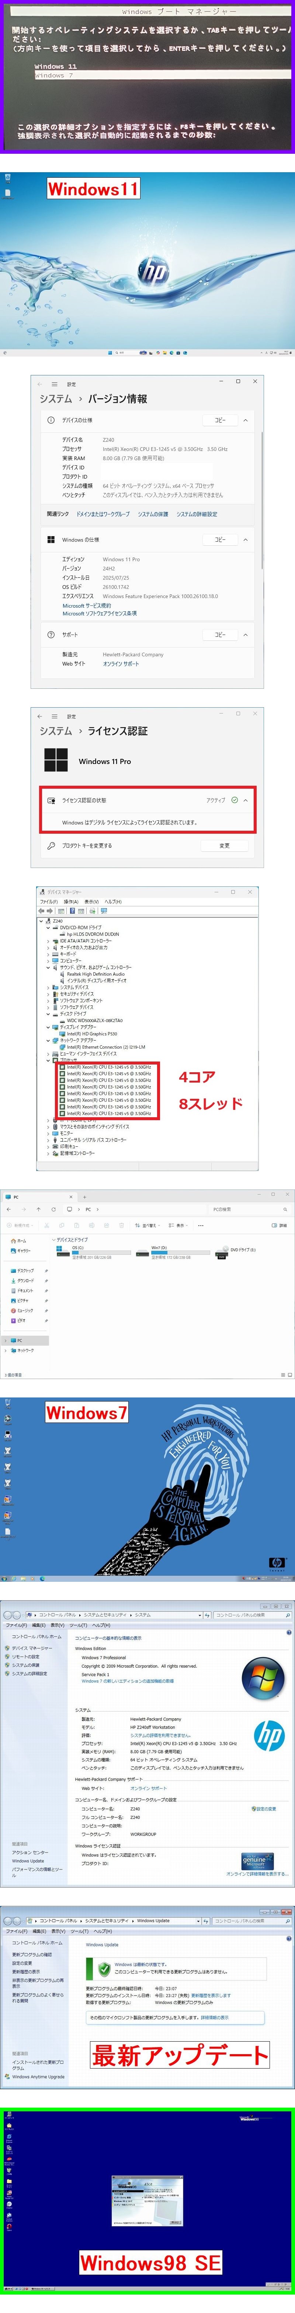The image size is (295, 2313).
Task: Open the 表示 dropdown in the Explorer toolbar
Action: click(178, 1226)
